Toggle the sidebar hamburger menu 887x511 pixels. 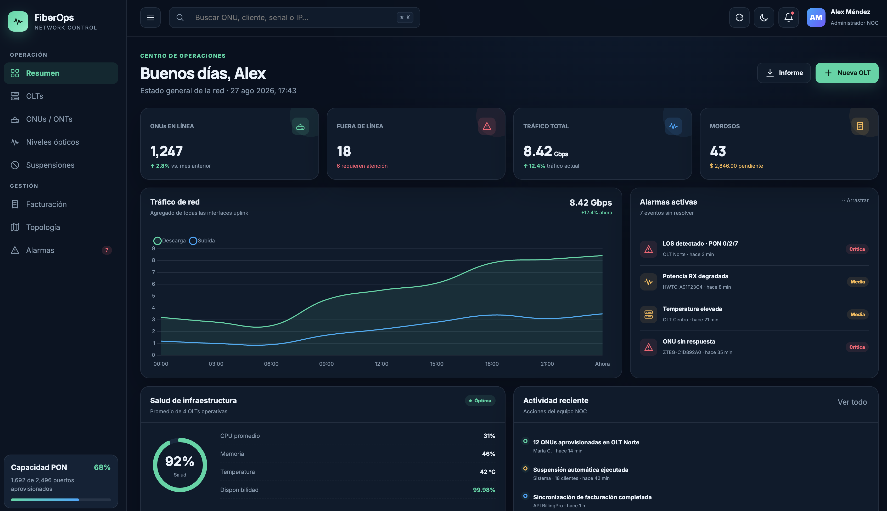[150, 18]
